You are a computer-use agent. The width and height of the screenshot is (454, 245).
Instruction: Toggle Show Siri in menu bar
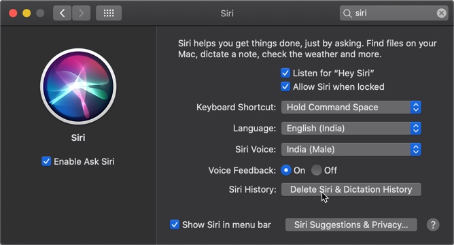pyautogui.click(x=174, y=225)
